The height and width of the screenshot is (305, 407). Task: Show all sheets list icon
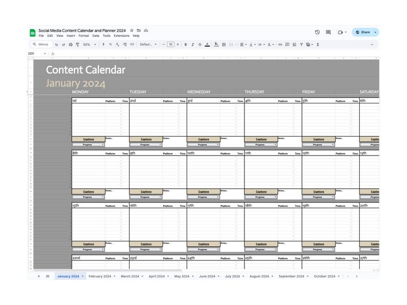click(48, 276)
